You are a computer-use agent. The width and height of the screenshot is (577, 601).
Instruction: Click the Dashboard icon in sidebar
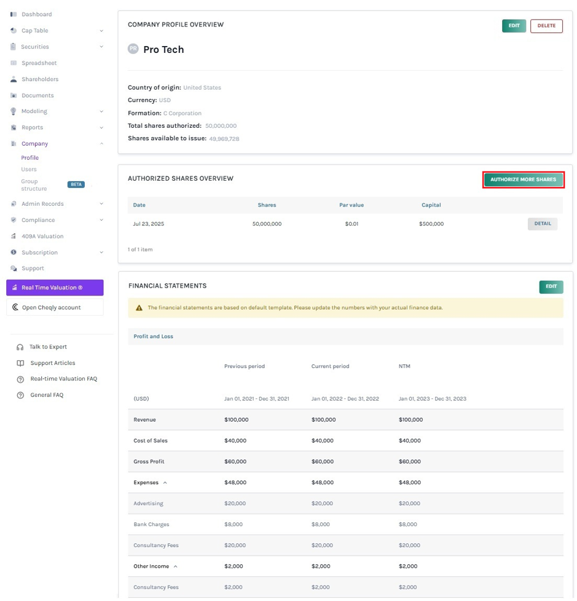(14, 14)
